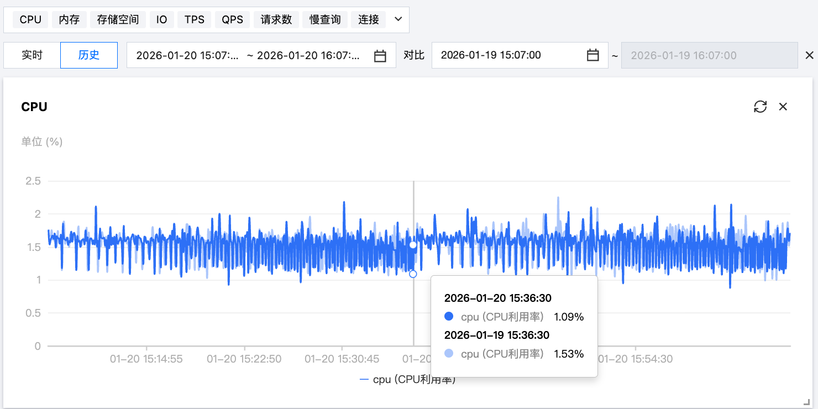This screenshot has height=409, width=818.
Task: Open the 2026-01-20 time range picker field
Action: (x=261, y=55)
